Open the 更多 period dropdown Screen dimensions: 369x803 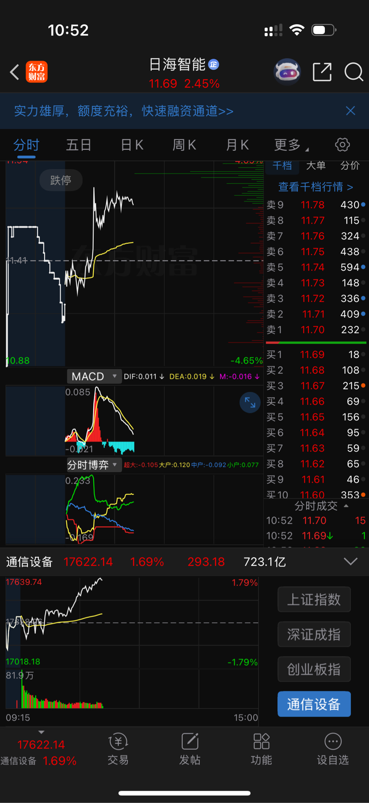pos(291,145)
